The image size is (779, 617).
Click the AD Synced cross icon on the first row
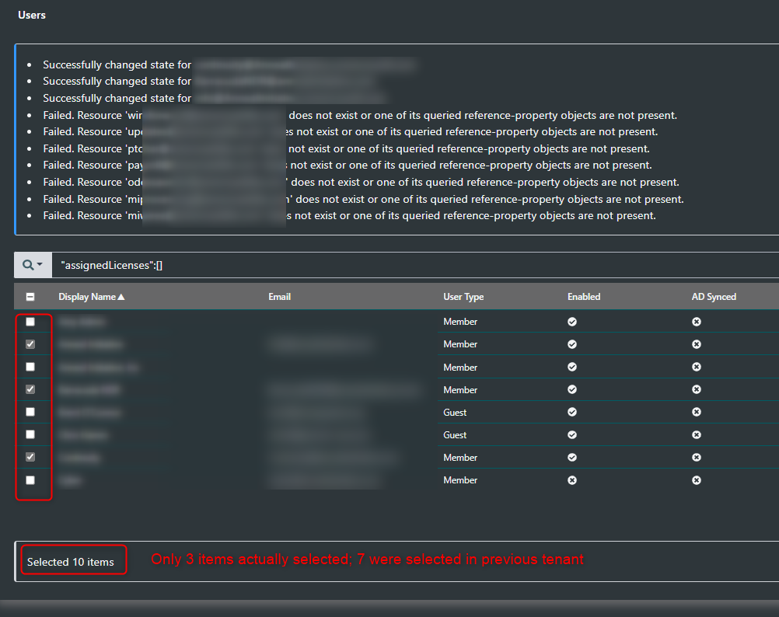tap(697, 321)
